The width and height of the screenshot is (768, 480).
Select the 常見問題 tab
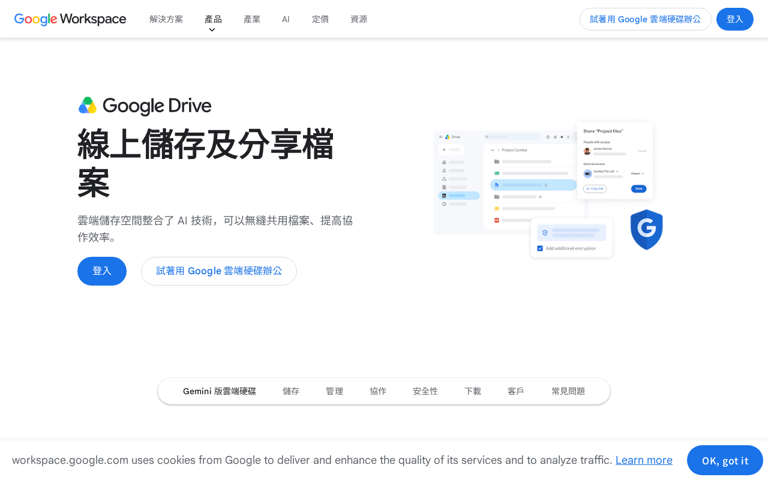568,391
